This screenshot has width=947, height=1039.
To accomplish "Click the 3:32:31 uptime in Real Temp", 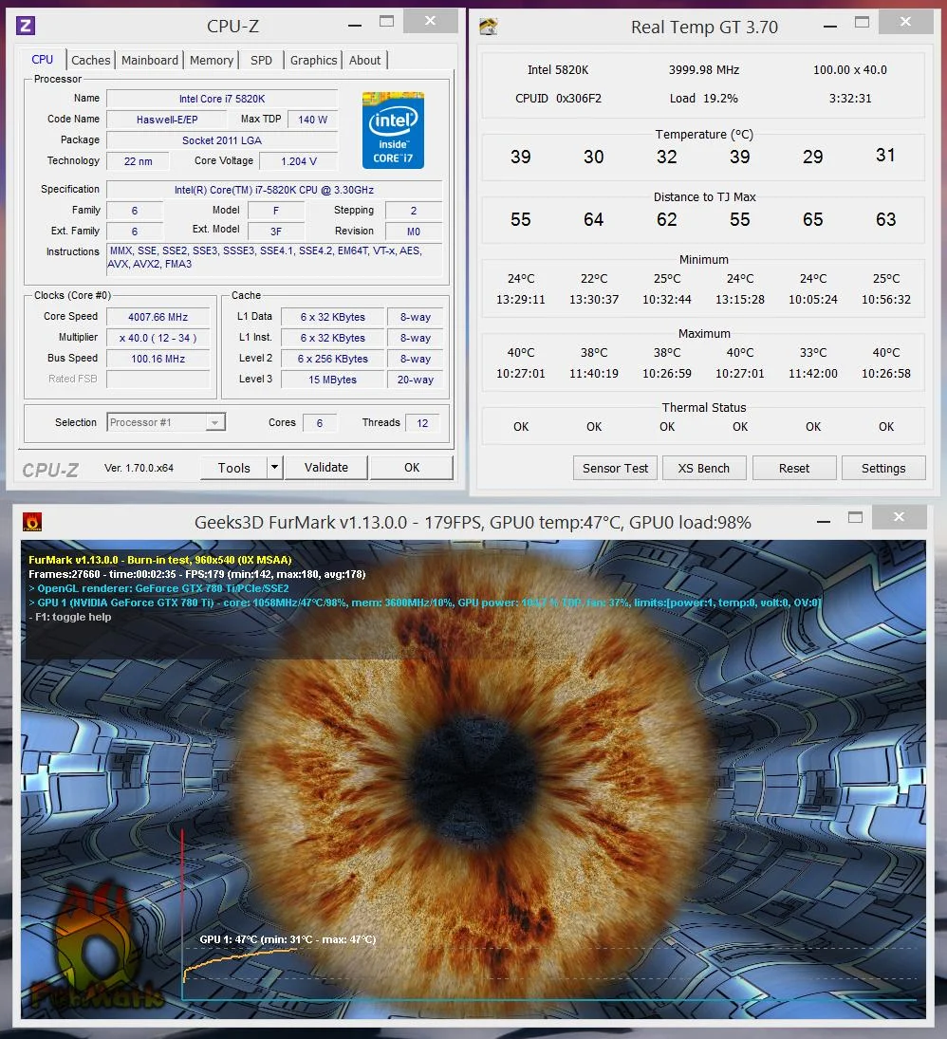I will pos(850,98).
